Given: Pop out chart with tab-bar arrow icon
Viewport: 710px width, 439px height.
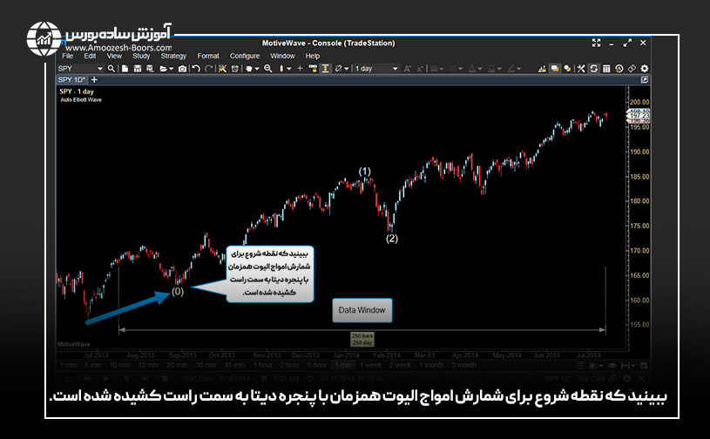Looking at the screenshot, I should pyautogui.click(x=645, y=79).
